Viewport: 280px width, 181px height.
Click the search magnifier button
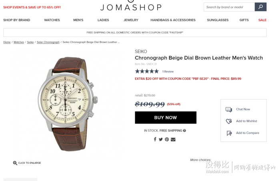260,7
